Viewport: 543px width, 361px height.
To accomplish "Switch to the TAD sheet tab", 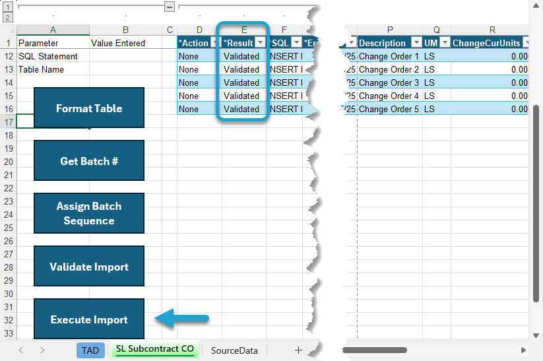I will [90, 350].
